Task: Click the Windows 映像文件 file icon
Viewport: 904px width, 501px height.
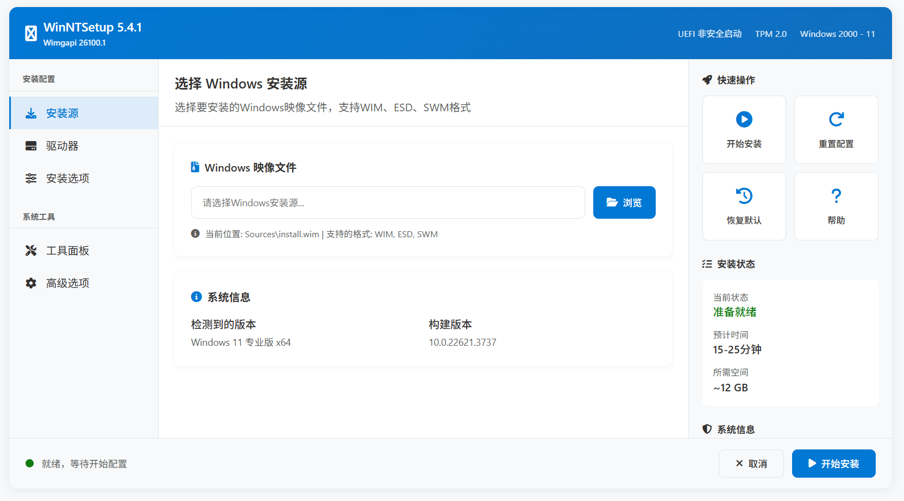Action: [195, 167]
